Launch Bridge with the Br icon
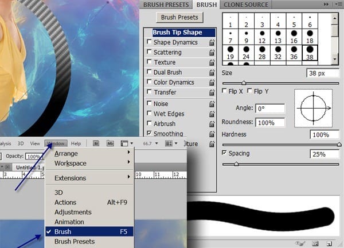Screen dimensions: 344x248 (96, 143)
